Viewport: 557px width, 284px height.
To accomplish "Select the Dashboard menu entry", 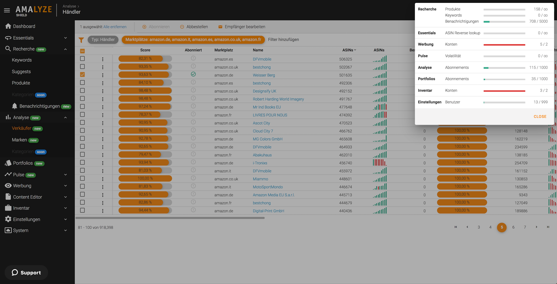I will (24, 26).
